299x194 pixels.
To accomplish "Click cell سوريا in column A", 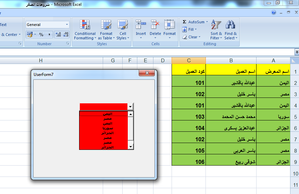I will pyautogui.click(x=273, y=115).
